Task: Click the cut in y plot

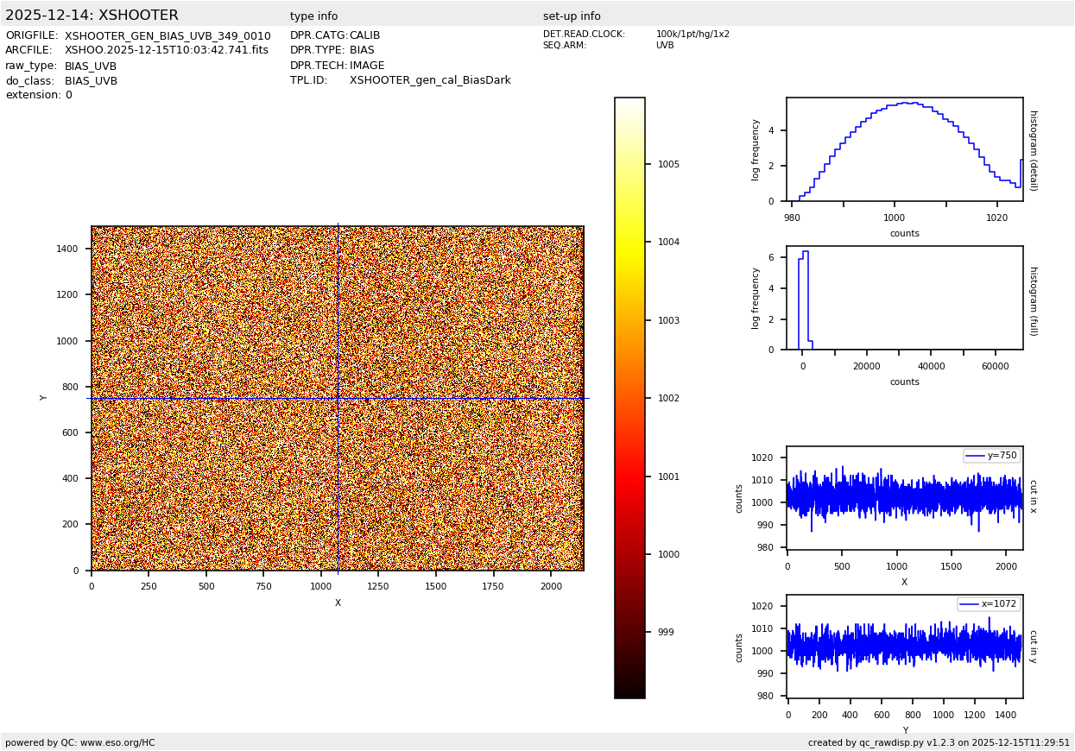Action: click(x=904, y=646)
